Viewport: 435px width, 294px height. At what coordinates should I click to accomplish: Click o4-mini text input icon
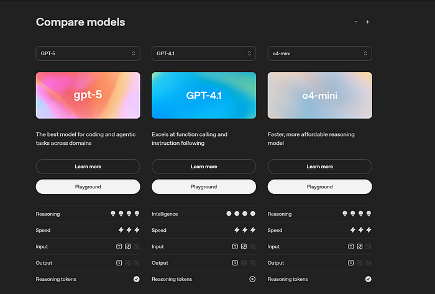tap(351, 246)
